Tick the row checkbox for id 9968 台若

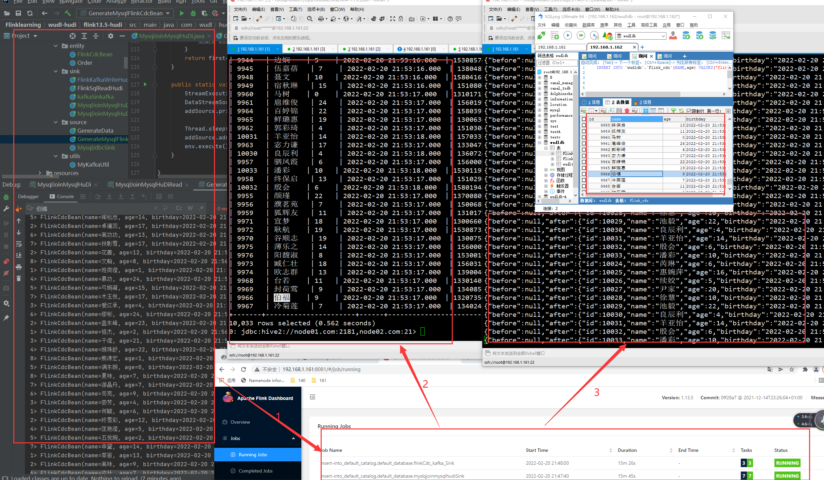(584, 186)
